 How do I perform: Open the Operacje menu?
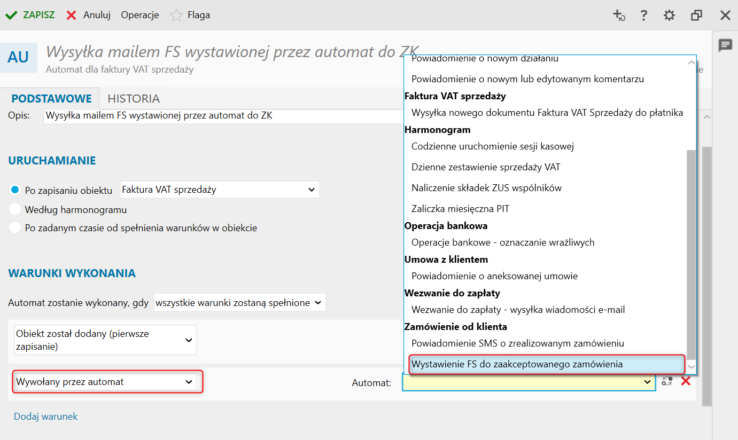point(140,15)
